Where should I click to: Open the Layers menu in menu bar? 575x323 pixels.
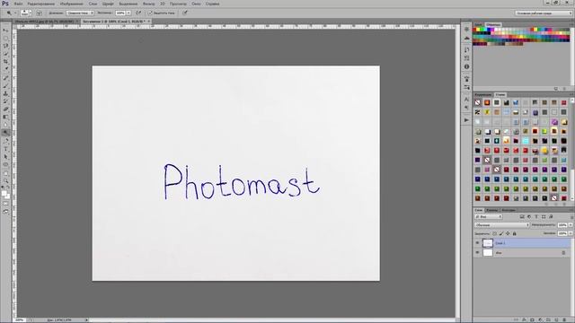click(93, 4)
